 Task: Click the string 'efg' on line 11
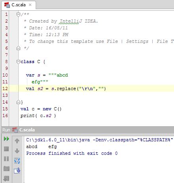(x=36, y=82)
